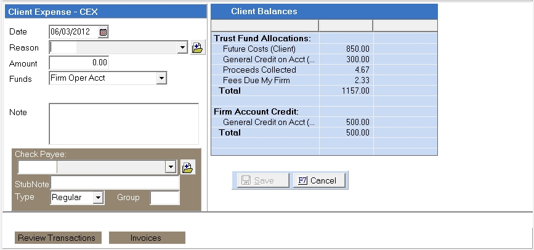The width and height of the screenshot is (534, 250).
Task: Open the Funds dropdown showing Firm Oper Acct
Action: point(161,78)
